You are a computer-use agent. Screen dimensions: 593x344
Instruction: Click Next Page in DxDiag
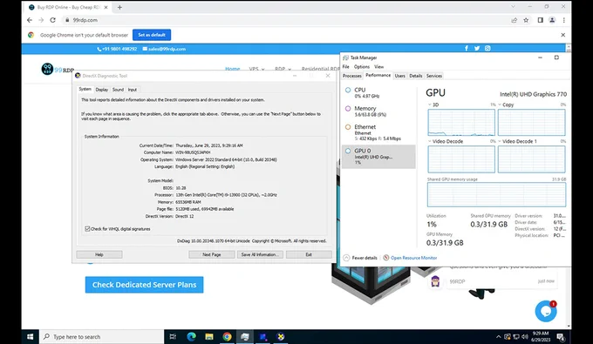(211, 254)
